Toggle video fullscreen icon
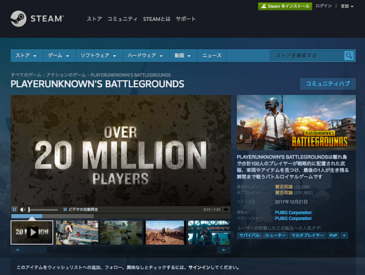 226,209
